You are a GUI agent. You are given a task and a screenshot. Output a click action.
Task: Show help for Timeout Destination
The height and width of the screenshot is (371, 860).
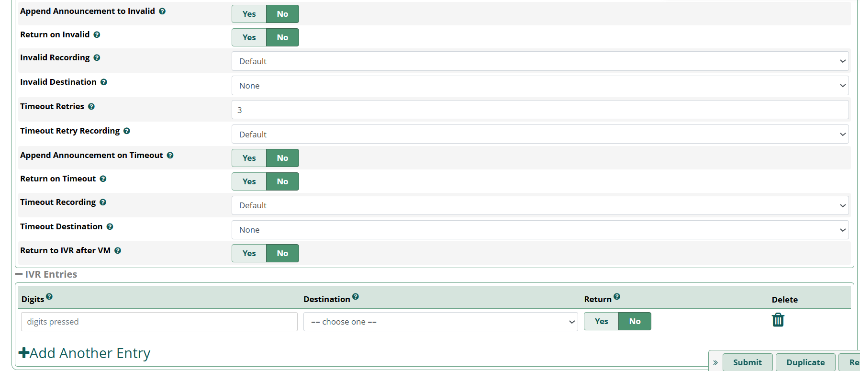(x=110, y=226)
